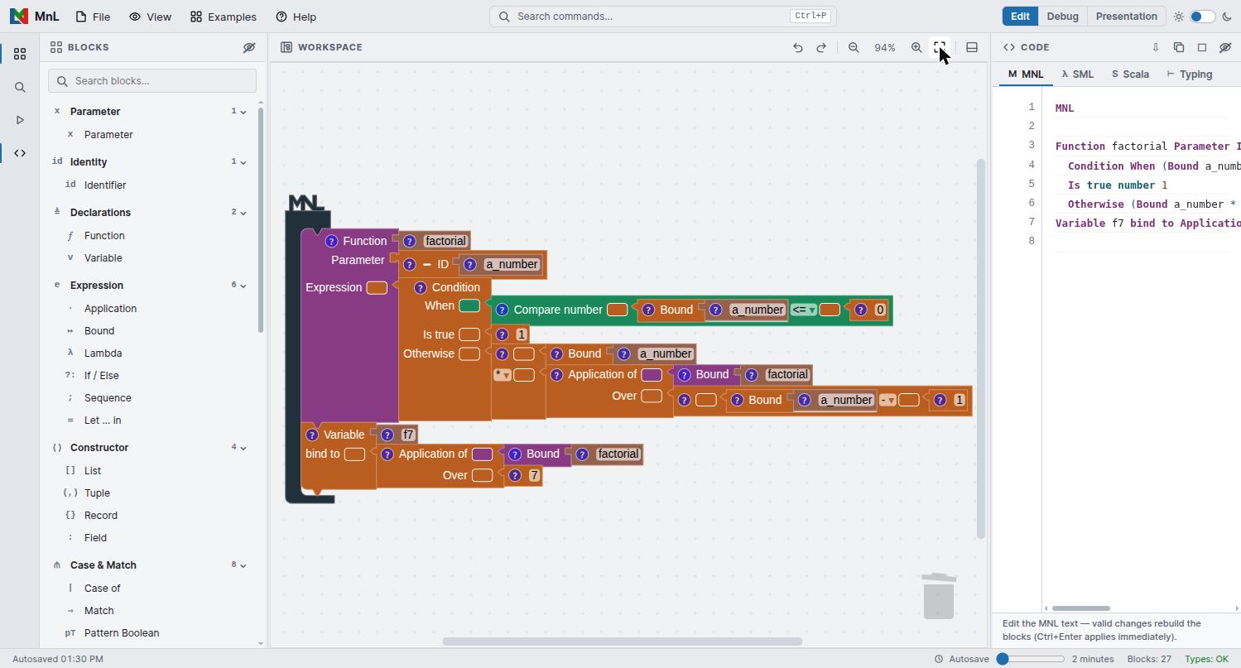Toggle the light/dark theme switch

tap(1202, 17)
